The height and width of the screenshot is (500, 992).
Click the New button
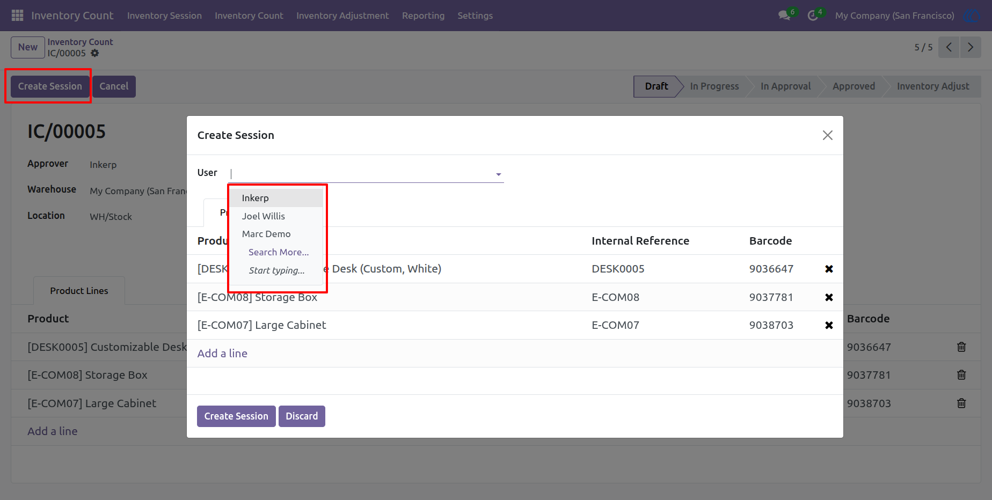point(28,47)
